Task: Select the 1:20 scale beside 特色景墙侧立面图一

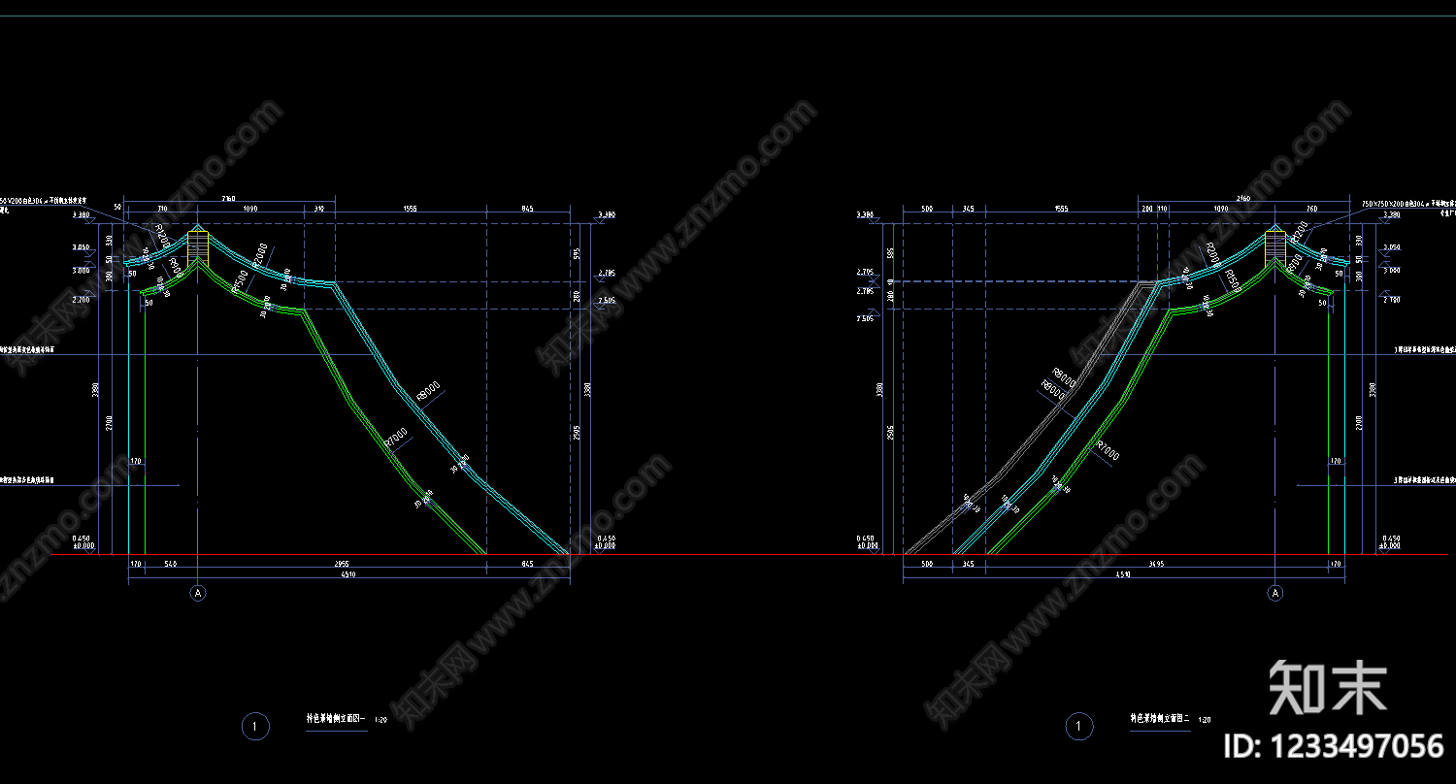Action: [x=381, y=721]
